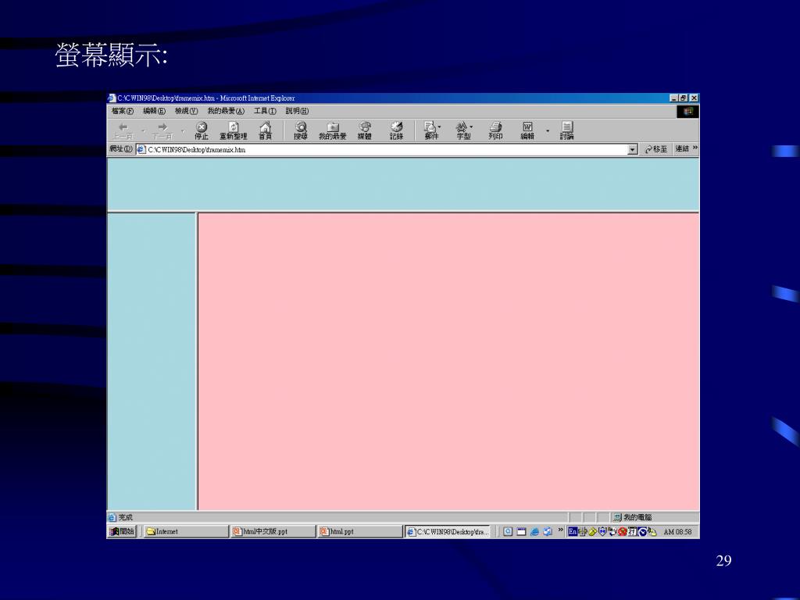The height and width of the screenshot is (600, 800).
Task: Expand the Links (連結) bar chevron
Action: click(695, 148)
